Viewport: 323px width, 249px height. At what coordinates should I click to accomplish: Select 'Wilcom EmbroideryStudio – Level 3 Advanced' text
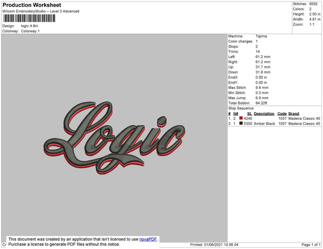[x=41, y=11]
